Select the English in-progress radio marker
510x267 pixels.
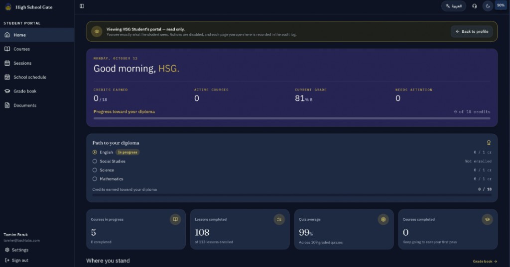[x=95, y=152]
